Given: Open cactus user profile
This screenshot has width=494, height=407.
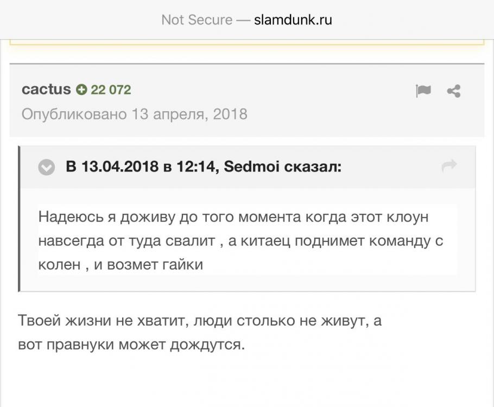Looking at the screenshot, I should [x=46, y=89].
